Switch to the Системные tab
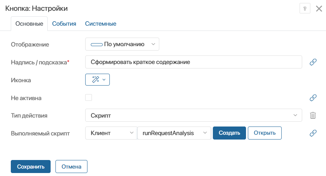This screenshot has width=326, height=176. click(100, 24)
